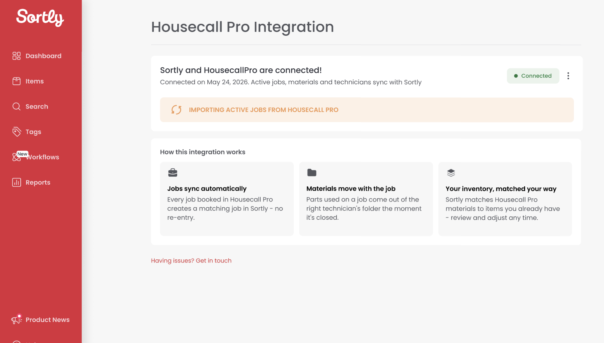Click the 'Jobs sync automatically' title
The image size is (604, 343).
[x=207, y=189]
